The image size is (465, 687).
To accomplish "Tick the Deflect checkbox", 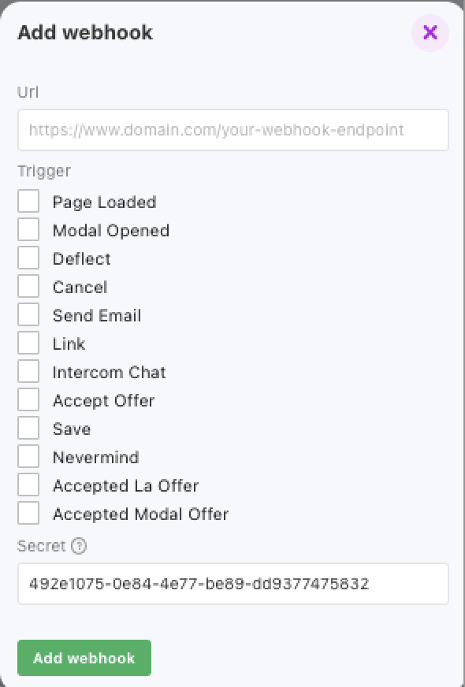I will click(28, 258).
